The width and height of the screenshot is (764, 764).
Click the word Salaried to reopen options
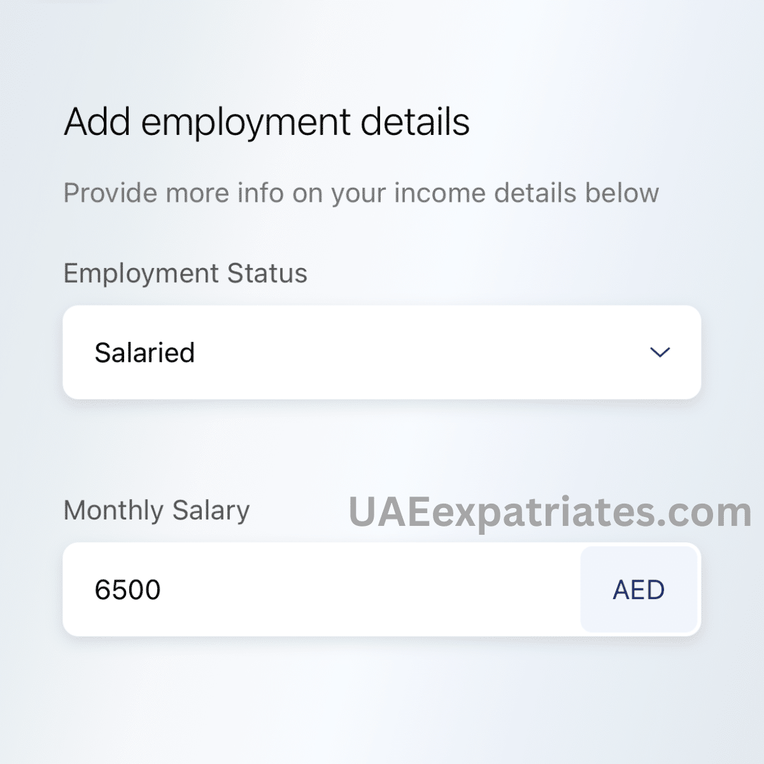point(145,353)
